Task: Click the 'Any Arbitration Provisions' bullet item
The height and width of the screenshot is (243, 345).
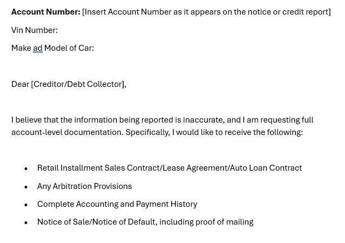Action: [84, 186]
